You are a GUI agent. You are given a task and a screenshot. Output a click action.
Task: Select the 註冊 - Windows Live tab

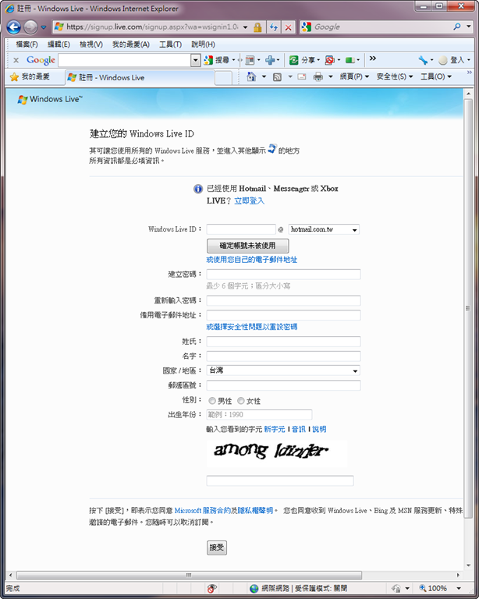(x=140, y=77)
